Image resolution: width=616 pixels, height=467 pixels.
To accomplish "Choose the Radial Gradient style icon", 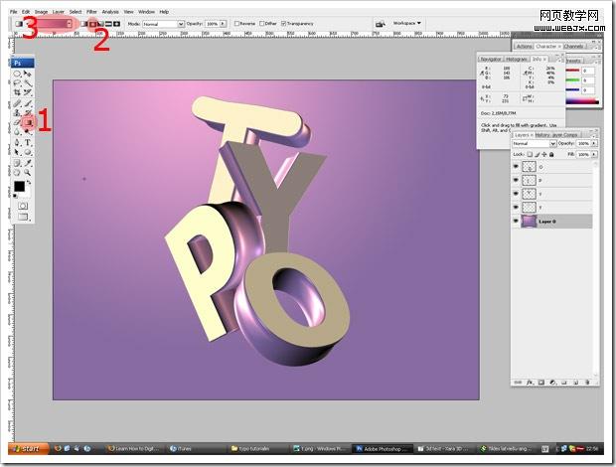I will (92, 24).
